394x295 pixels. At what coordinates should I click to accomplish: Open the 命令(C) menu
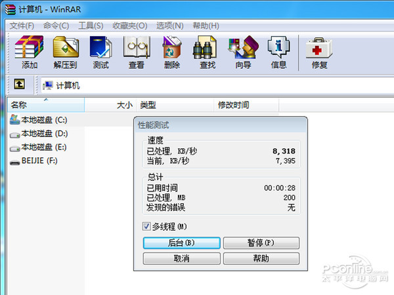pos(56,26)
